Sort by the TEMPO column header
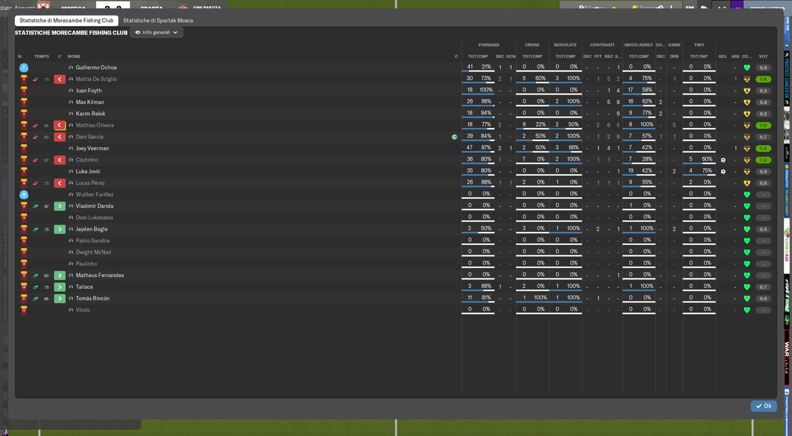Screen dimensions: 792x436 click(x=41, y=56)
